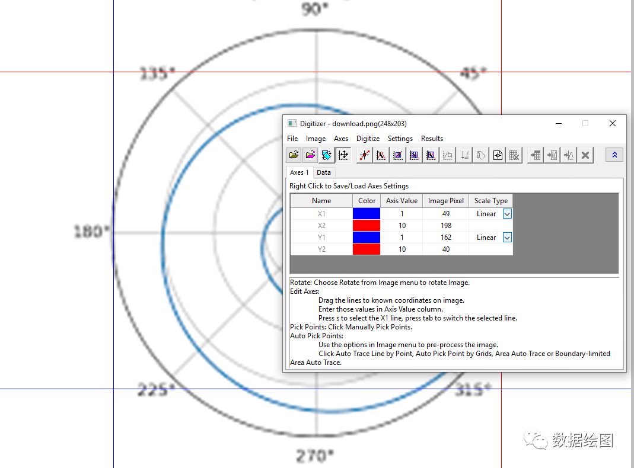Toggle the Edit Axes crosshair-arrows icon
This screenshot has width=634, height=468.
click(x=343, y=155)
